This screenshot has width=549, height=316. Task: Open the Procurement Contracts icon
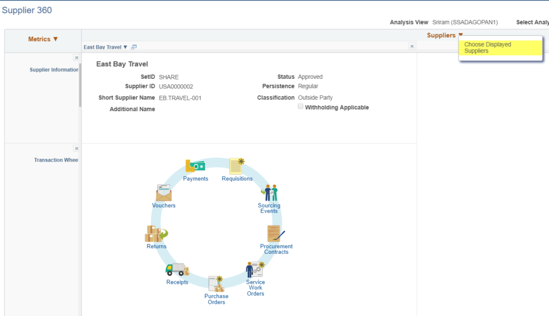pos(276,233)
